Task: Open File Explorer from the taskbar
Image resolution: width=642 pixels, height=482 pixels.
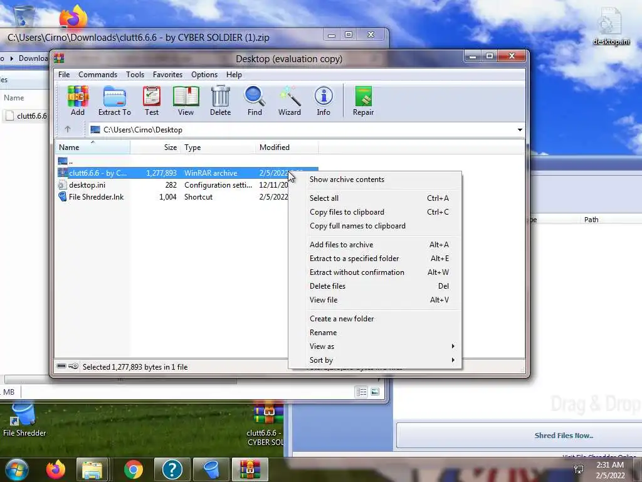Action: click(92, 469)
